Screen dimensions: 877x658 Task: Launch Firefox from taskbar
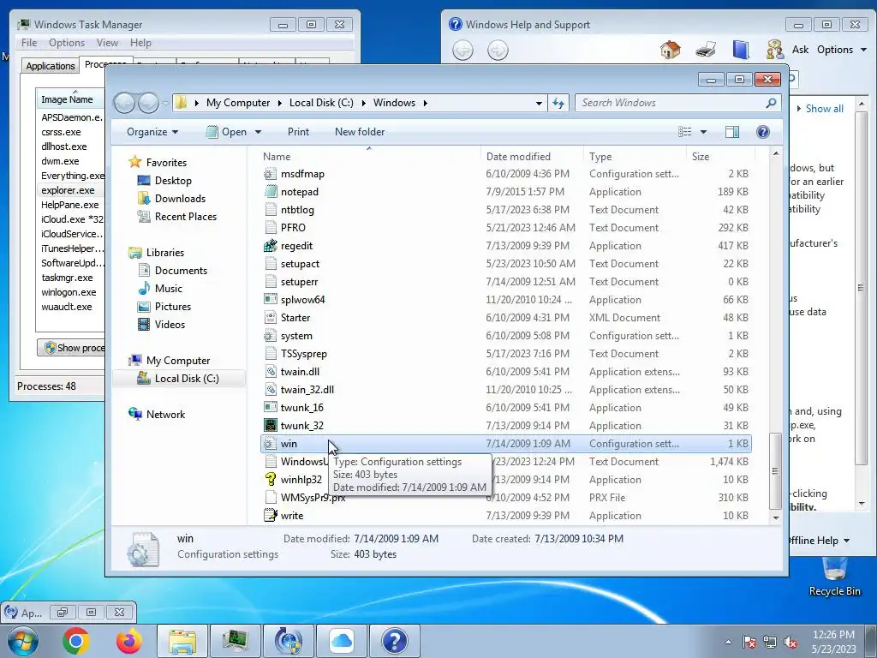[x=128, y=641]
